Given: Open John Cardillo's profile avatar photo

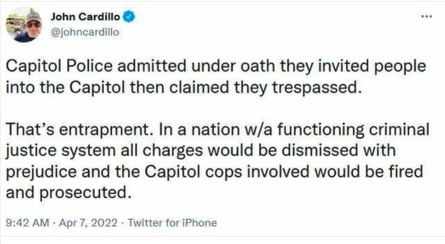Looking at the screenshot, I should point(24,25).
